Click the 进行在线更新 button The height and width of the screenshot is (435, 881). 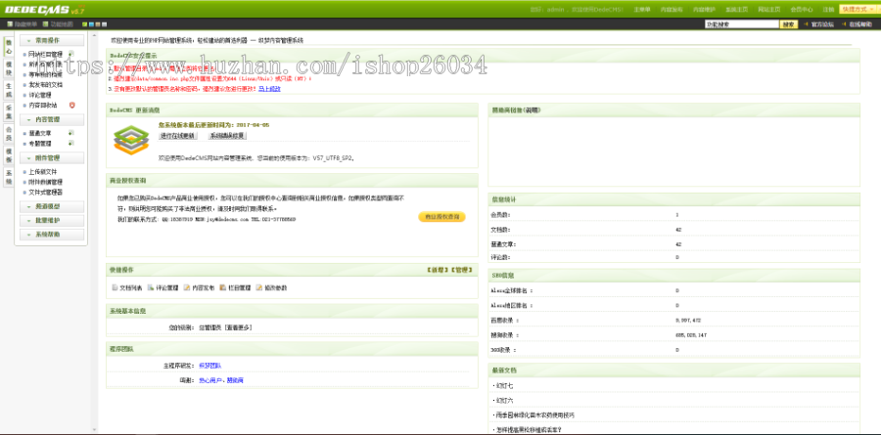point(178,136)
